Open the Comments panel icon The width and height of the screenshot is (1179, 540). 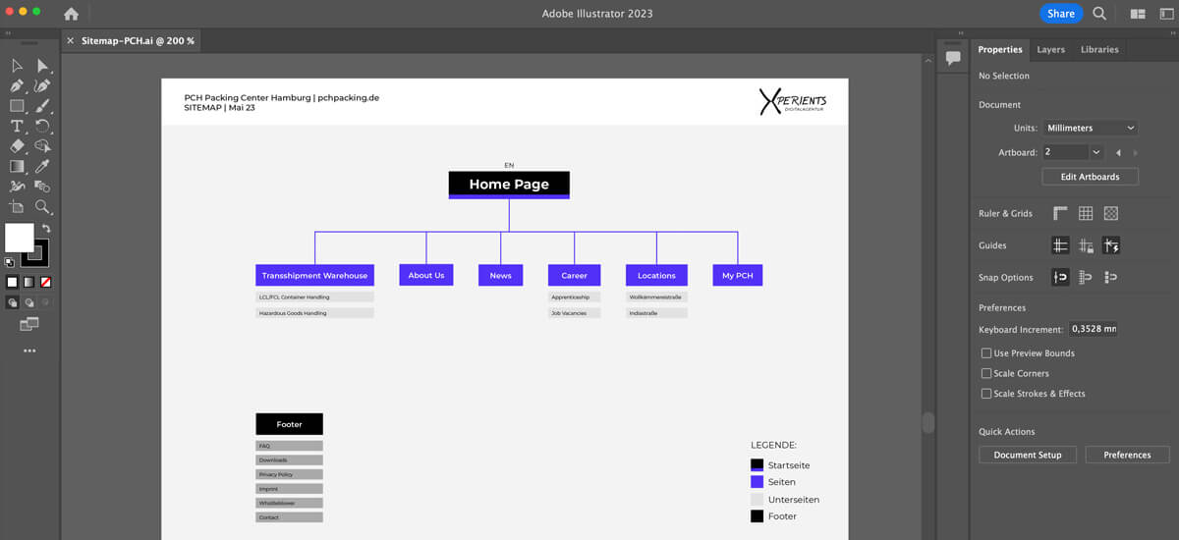click(x=952, y=58)
